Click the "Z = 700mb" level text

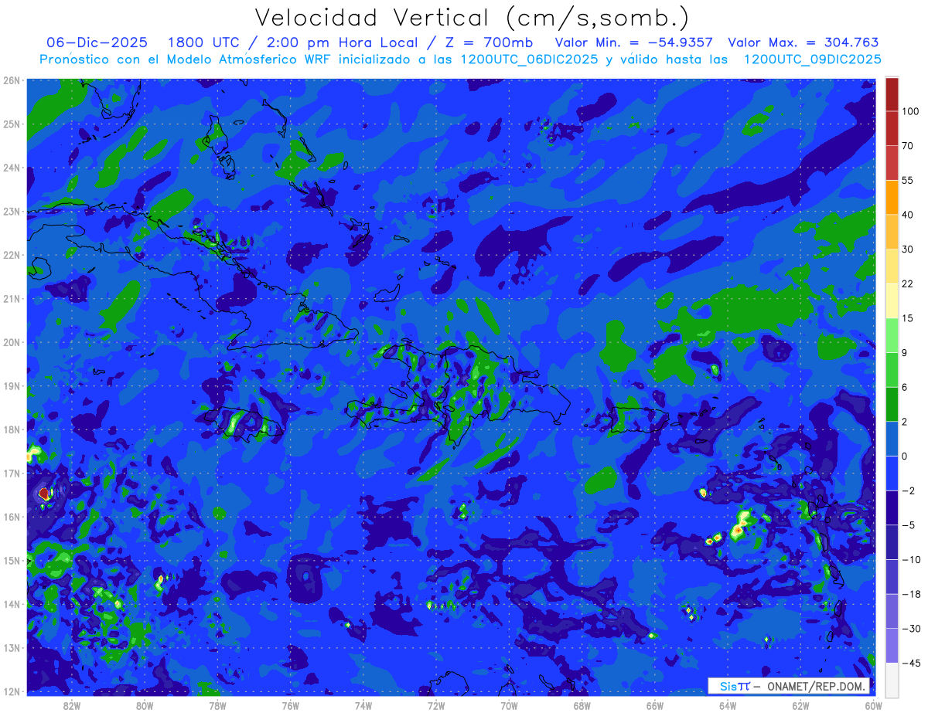click(487, 42)
